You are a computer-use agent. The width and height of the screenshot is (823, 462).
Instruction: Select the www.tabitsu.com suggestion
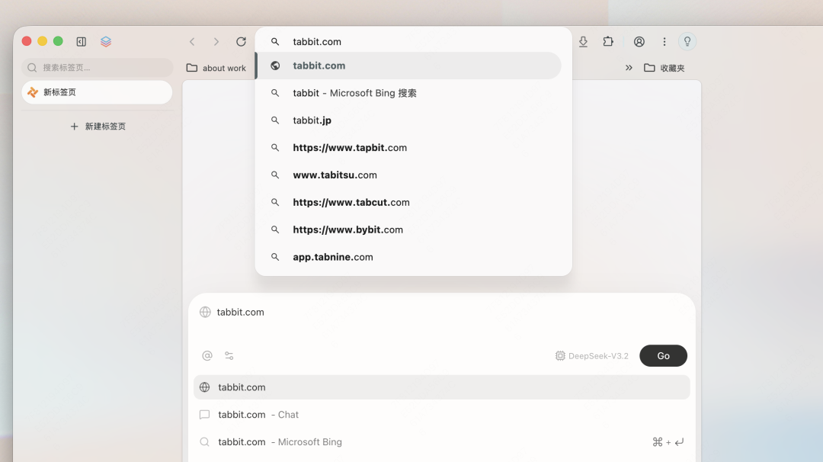pos(409,175)
